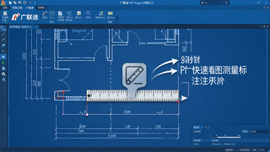Click the person figure sidebar icon
Image resolution: width=270 pixels, height=152 pixels.
coord(3,80)
